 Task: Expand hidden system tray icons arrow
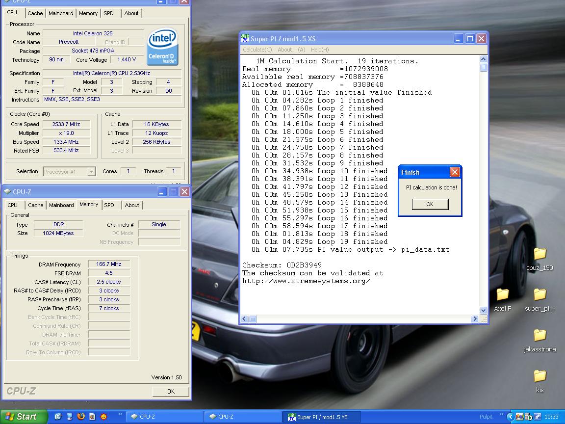point(510,417)
